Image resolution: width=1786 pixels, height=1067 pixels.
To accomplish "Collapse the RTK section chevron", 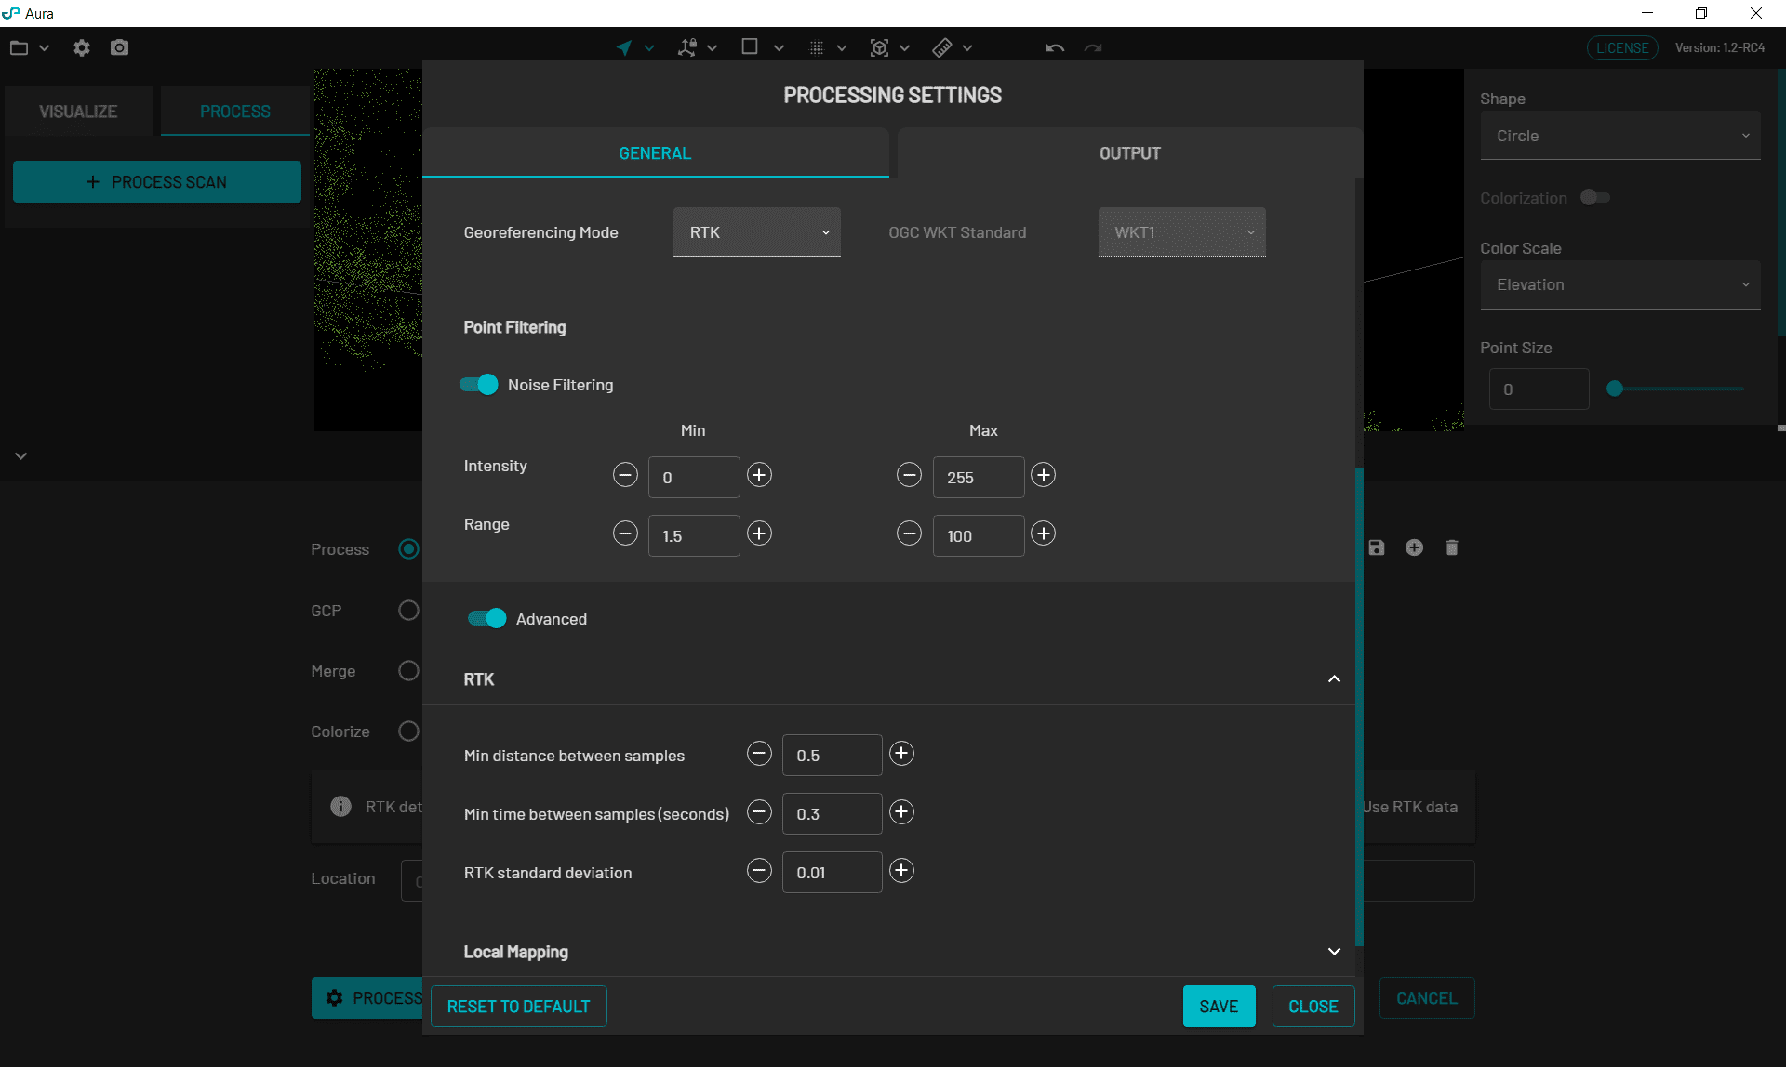I will [x=1334, y=679].
